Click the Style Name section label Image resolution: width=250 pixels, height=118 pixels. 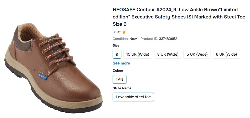click(x=122, y=88)
